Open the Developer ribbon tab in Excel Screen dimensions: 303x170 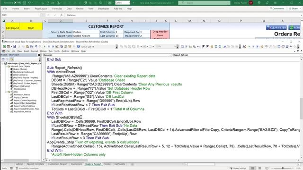point(103,8)
